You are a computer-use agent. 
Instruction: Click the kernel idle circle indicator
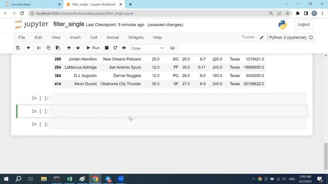tap(311, 37)
